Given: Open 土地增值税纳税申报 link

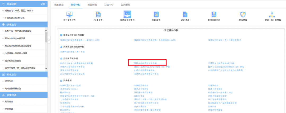Looking at the screenshot, I should (x=69, y=99).
